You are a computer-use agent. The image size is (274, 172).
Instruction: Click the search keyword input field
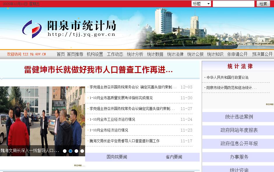coord(233,4)
